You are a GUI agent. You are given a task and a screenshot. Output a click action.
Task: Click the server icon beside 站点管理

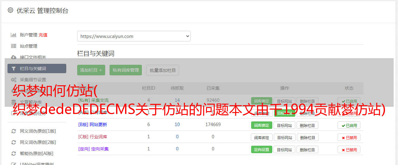point(13,46)
